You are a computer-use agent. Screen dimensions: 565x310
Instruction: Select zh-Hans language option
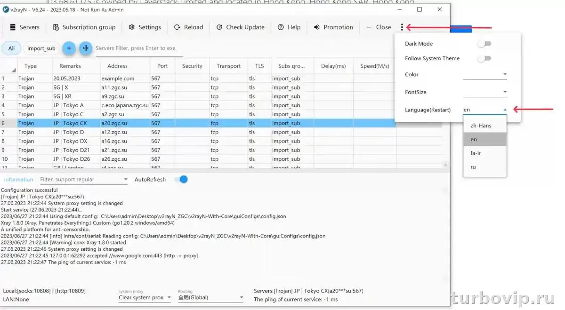tap(481, 126)
